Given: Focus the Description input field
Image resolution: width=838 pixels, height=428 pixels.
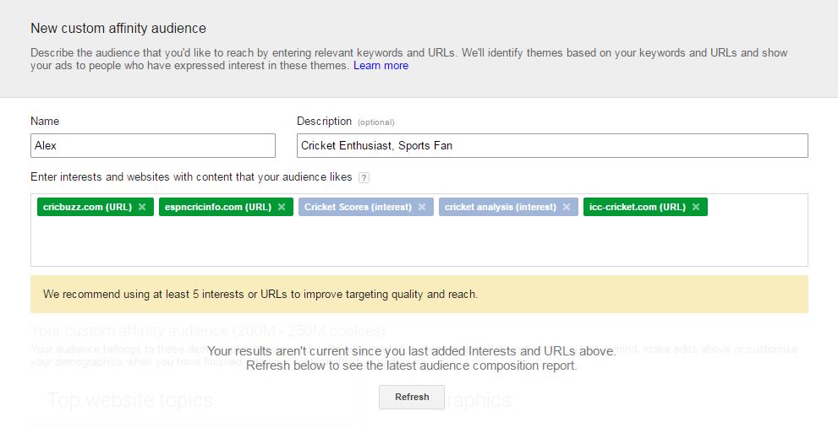Looking at the screenshot, I should (x=552, y=146).
